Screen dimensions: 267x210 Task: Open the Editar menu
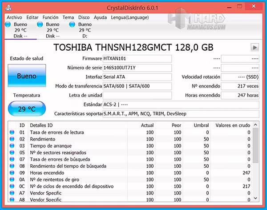click(x=32, y=17)
